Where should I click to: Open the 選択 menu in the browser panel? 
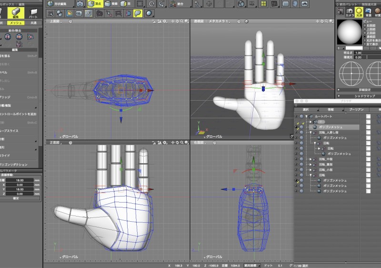point(307,110)
